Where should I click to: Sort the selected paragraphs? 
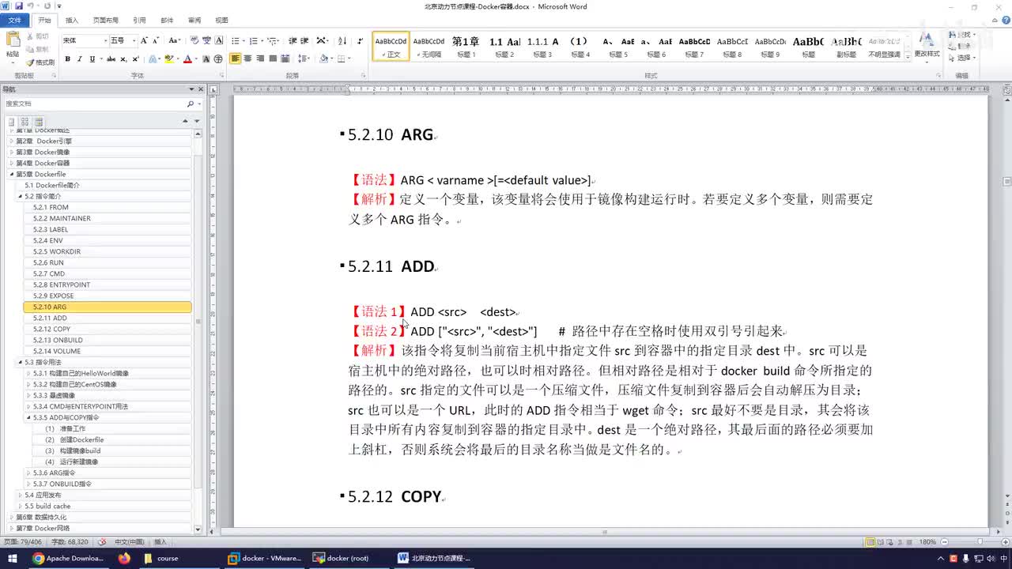pos(342,40)
